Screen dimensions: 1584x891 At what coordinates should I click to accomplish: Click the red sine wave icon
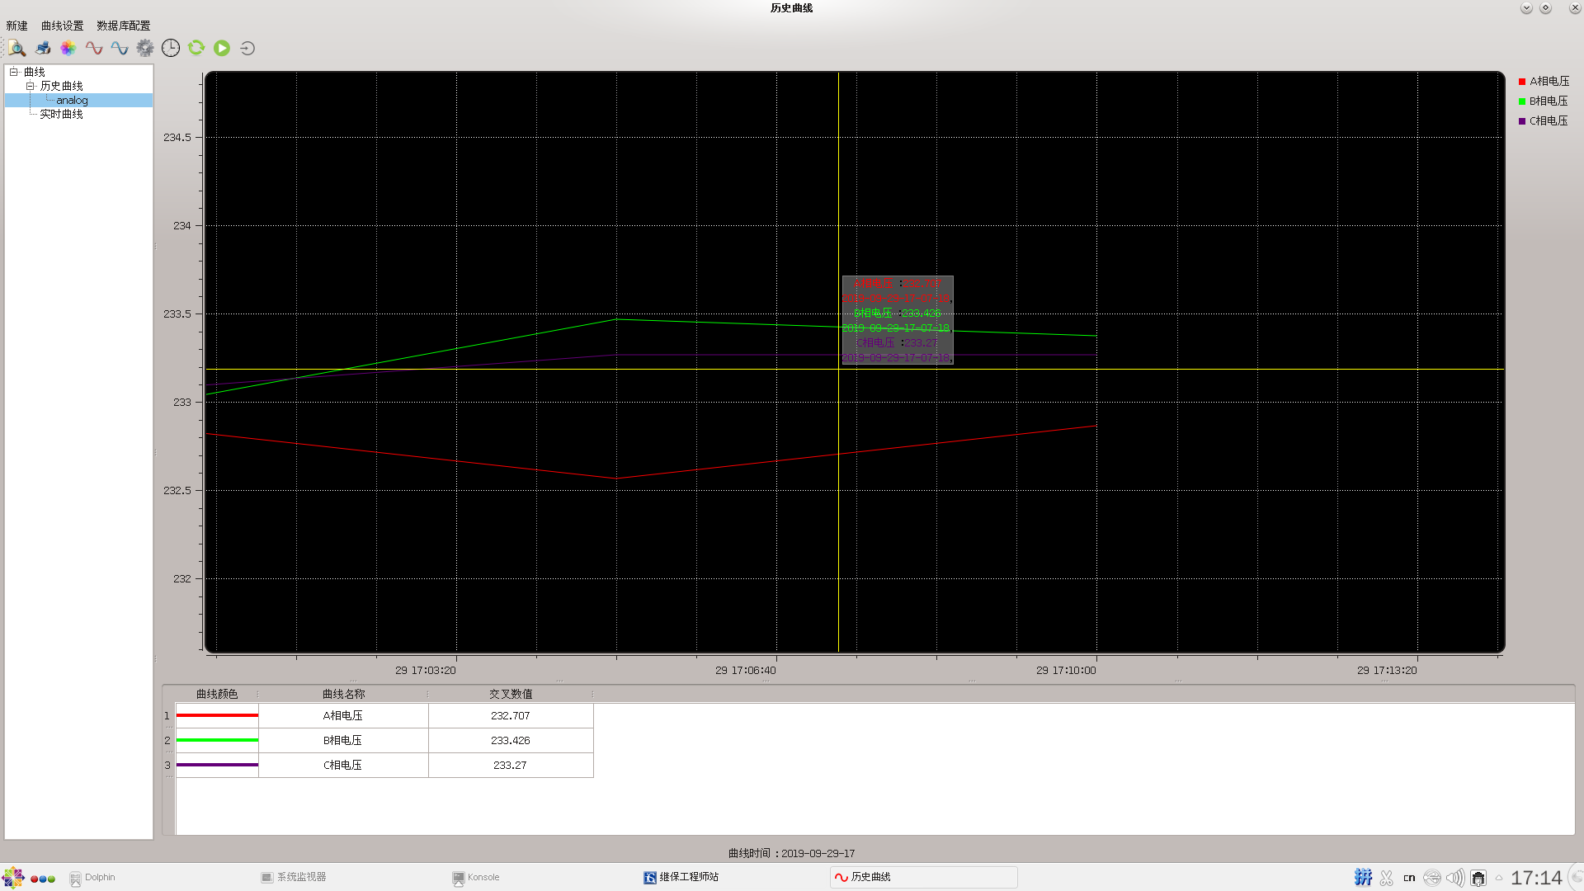coord(94,48)
